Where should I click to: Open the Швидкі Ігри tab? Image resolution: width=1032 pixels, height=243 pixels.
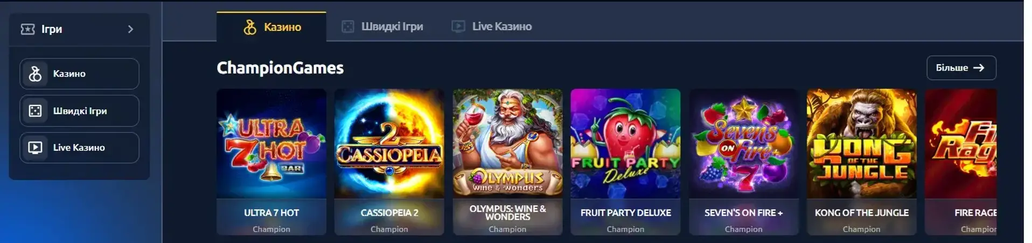(x=382, y=26)
